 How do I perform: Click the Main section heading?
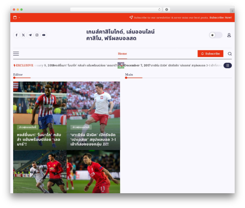tap(129, 75)
